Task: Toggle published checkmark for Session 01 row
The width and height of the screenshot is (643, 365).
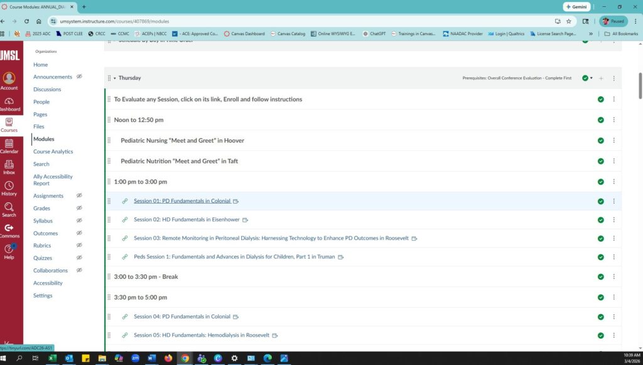Action: pyautogui.click(x=601, y=201)
